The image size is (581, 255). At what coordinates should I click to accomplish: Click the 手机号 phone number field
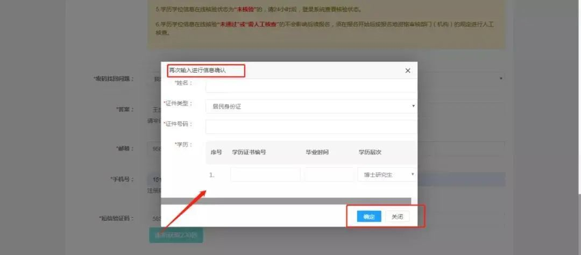coord(462,179)
